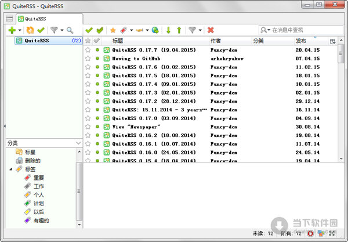Screen dimensions: 348x242
Task: Collapse the 标签 labels tree node
Action: tap(10, 169)
